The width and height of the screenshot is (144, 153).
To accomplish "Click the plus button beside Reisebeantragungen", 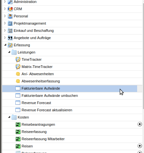I will click(x=140, y=124).
